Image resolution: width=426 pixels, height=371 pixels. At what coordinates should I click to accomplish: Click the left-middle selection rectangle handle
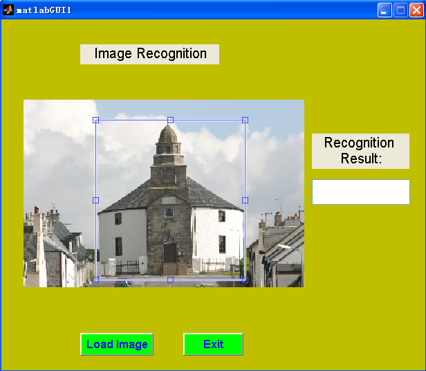pos(95,200)
